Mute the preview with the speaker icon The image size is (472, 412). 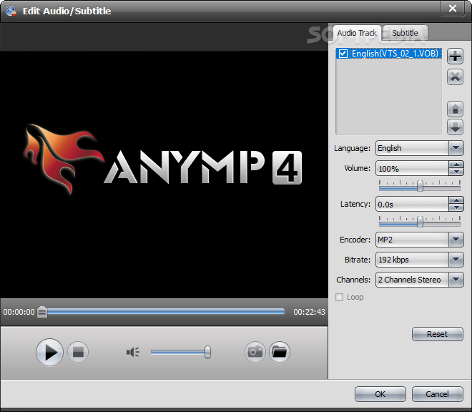[133, 352]
